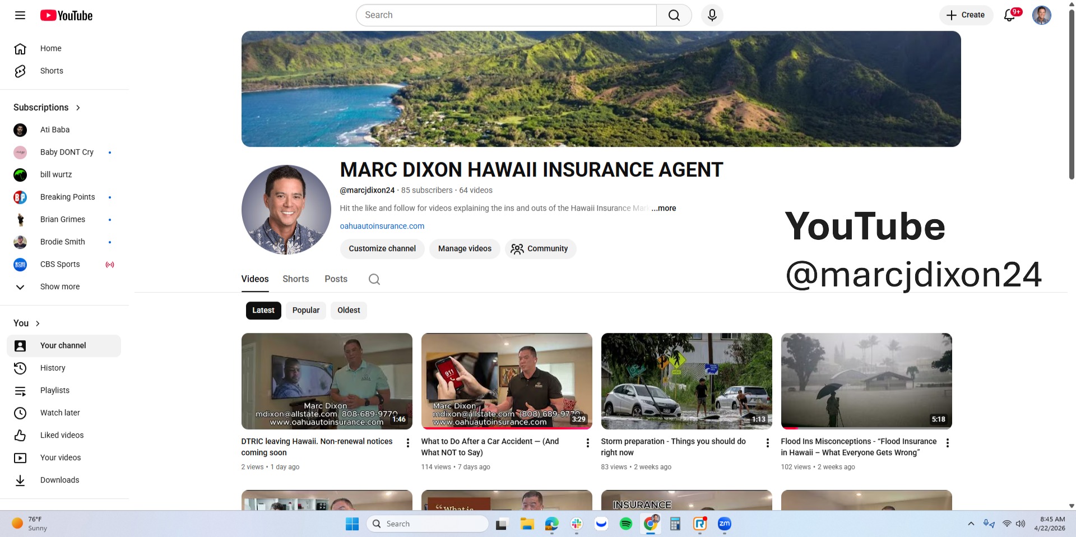Activate voice search microphone
The image size is (1076, 537).
[712, 15]
